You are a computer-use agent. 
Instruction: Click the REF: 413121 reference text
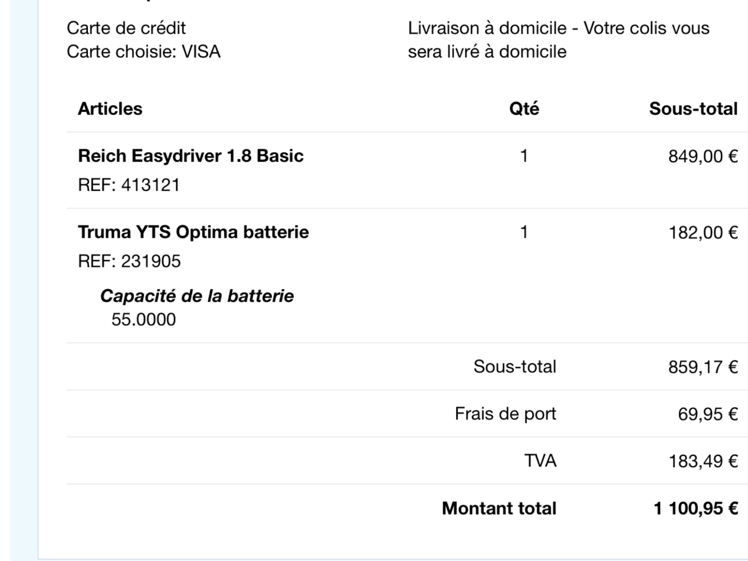point(129,185)
